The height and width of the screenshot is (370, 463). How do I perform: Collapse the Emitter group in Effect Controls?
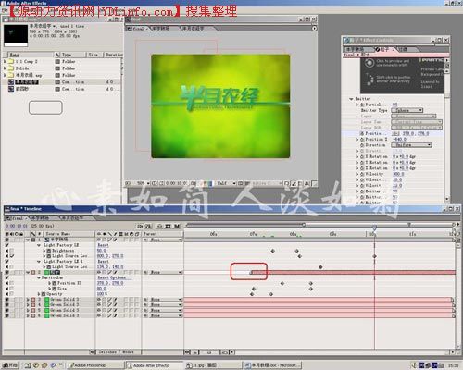[x=351, y=99]
